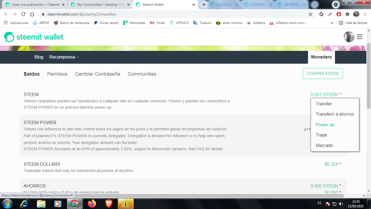Open the billetera bookmark

pos(256,23)
